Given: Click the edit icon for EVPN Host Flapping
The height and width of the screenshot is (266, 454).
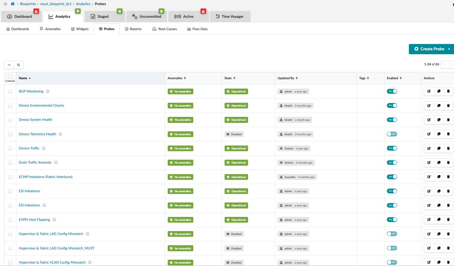Looking at the screenshot, I should tap(429, 220).
